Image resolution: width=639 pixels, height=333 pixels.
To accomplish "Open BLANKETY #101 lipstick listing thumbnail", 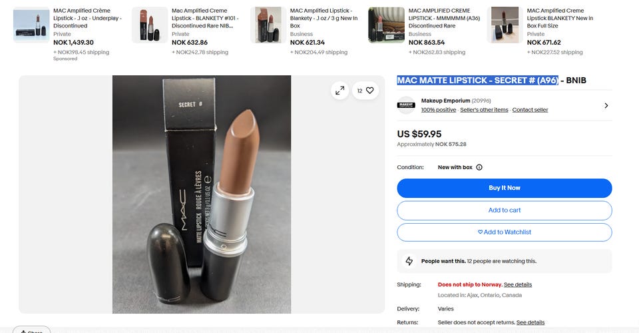I will pyautogui.click(x=150, y=25).
